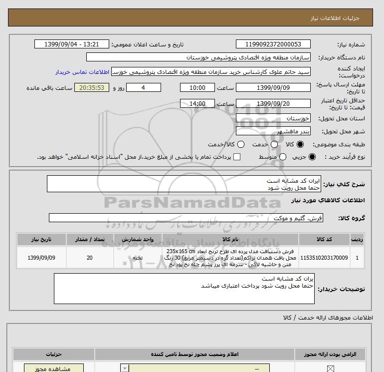The height and width of the screenshot is (372, 384).
Task: Click the مشاهده مجوز button
Action: point(54,368)
